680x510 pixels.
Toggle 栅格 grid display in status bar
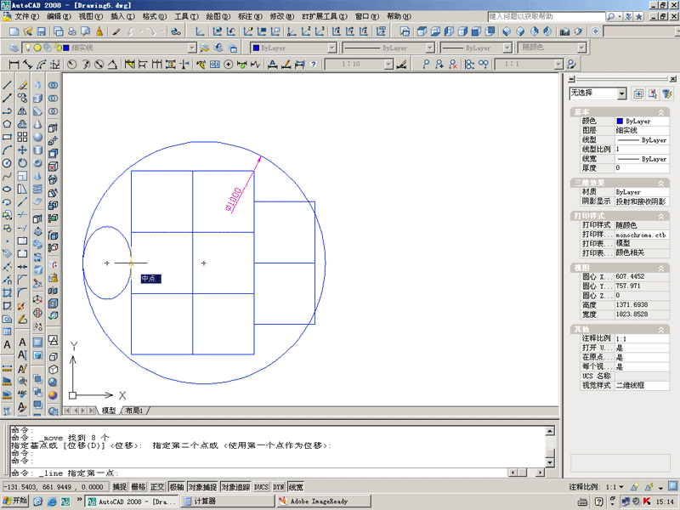(139, 487)
